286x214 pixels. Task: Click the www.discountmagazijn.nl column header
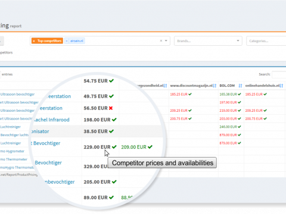point(191,86)
